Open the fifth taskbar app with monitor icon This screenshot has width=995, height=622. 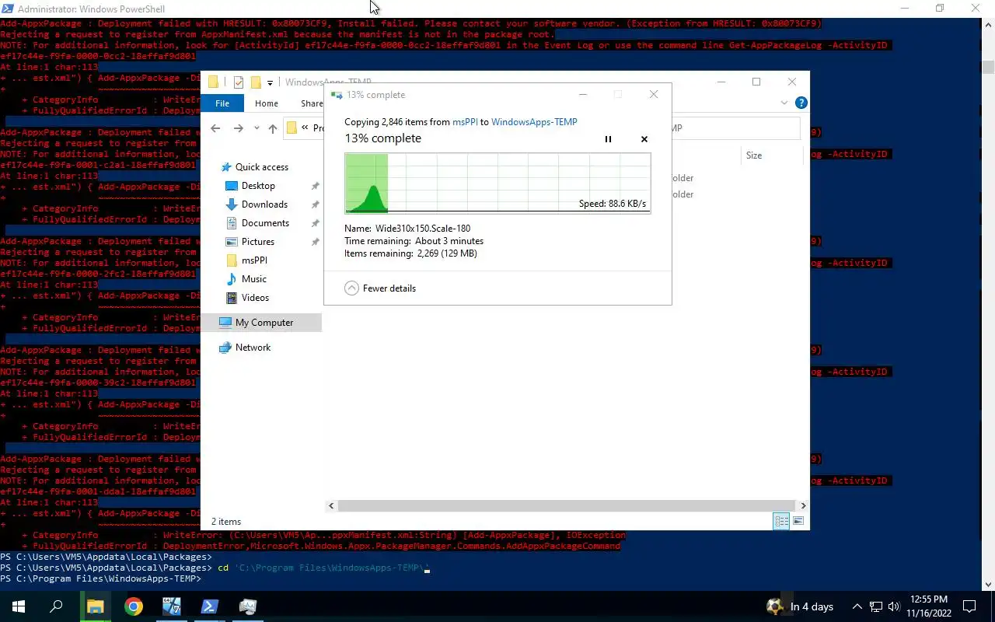248,606
